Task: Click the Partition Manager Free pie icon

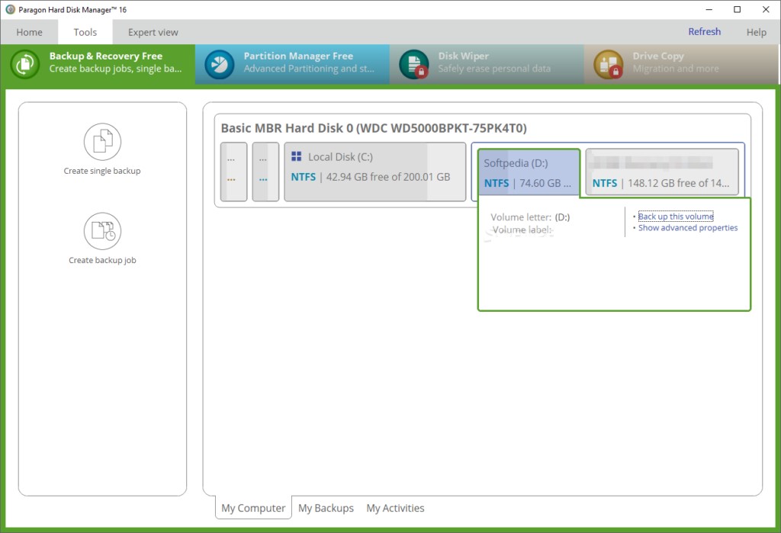Action: pos(219,64)
